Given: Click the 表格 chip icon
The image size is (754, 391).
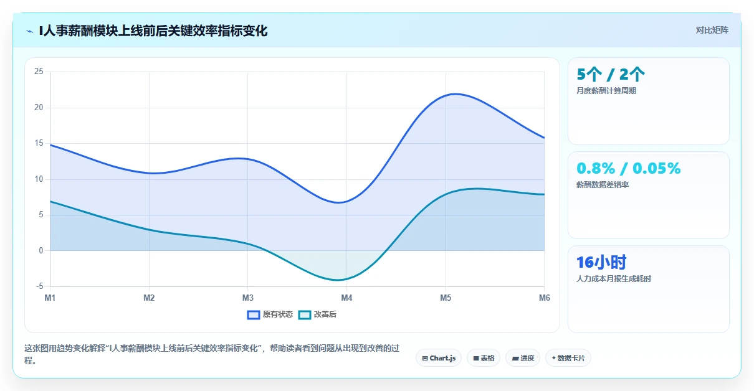Looking at the screenshot, I should [x=476, y=359].
